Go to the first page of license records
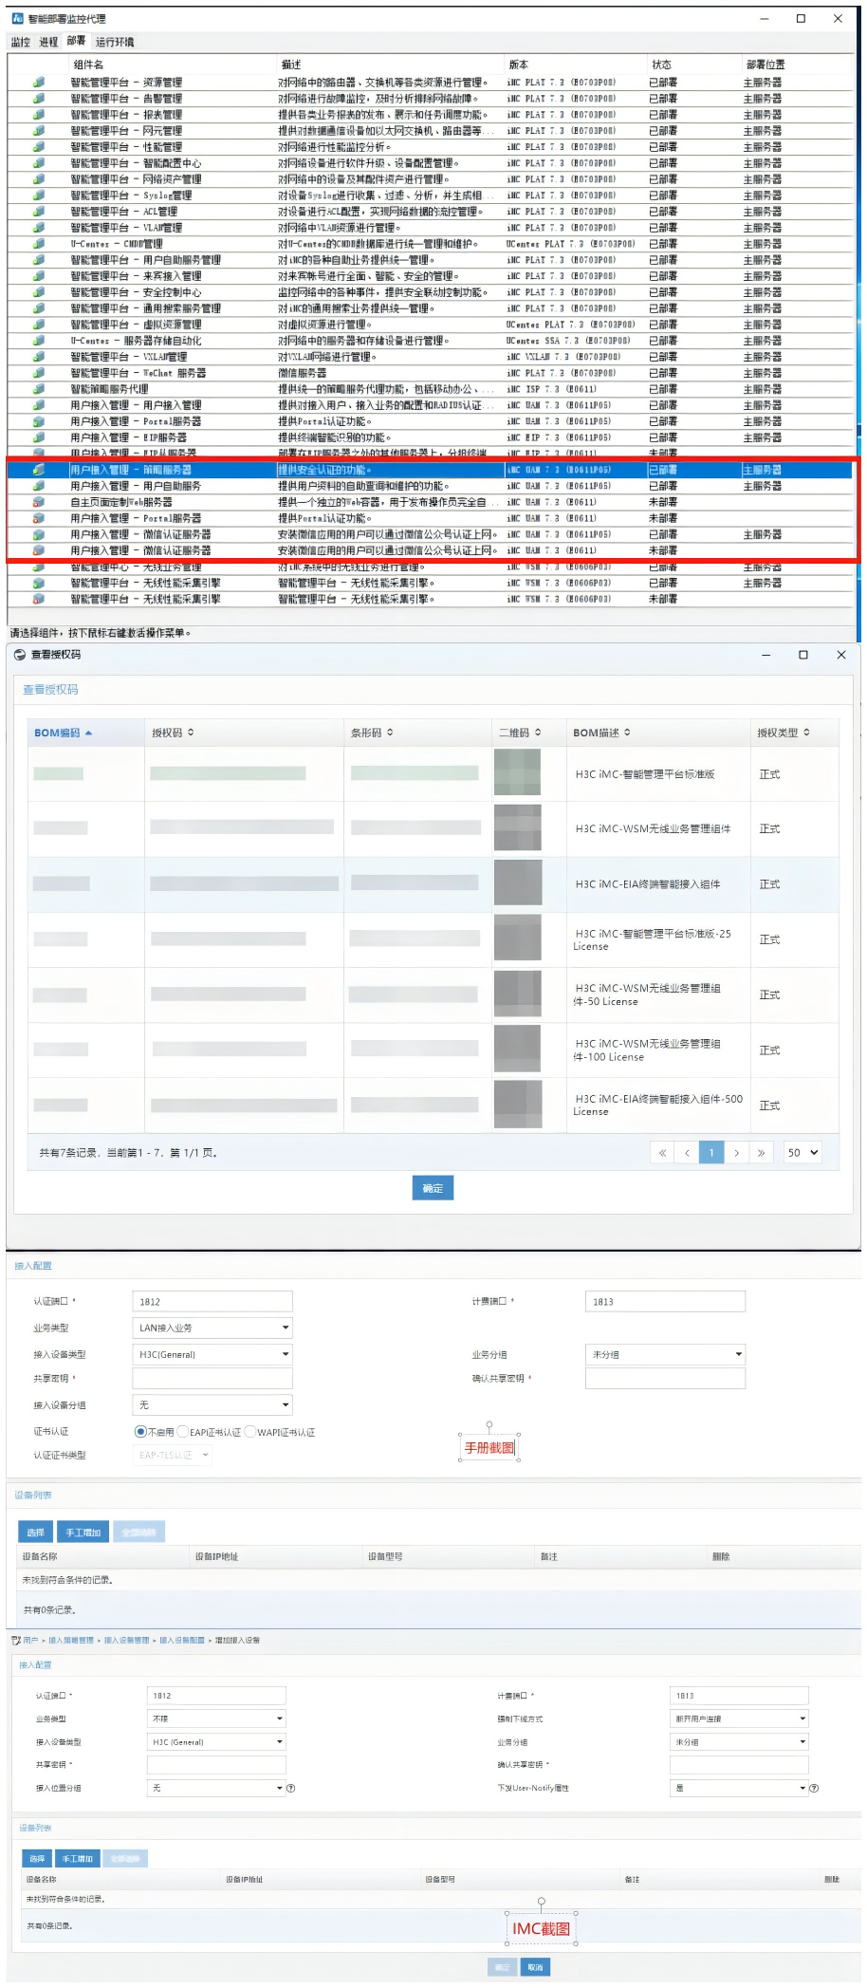This screenshot has height=1988, width=867. click(x=662, y=1153)
